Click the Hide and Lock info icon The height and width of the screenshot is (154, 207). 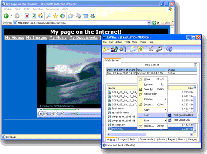pos(104,145)
